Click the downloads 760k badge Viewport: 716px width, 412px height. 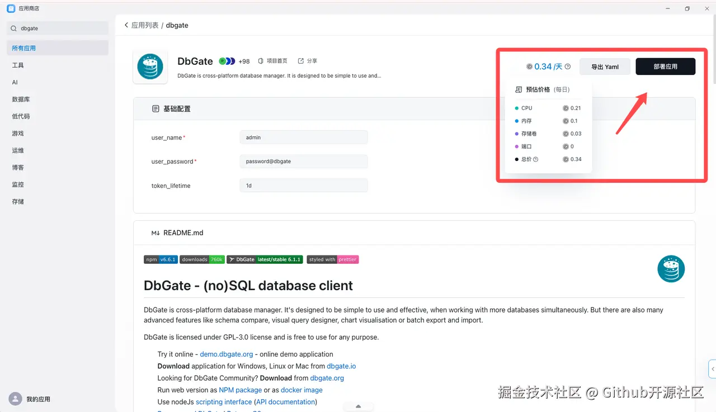(202, 259)
